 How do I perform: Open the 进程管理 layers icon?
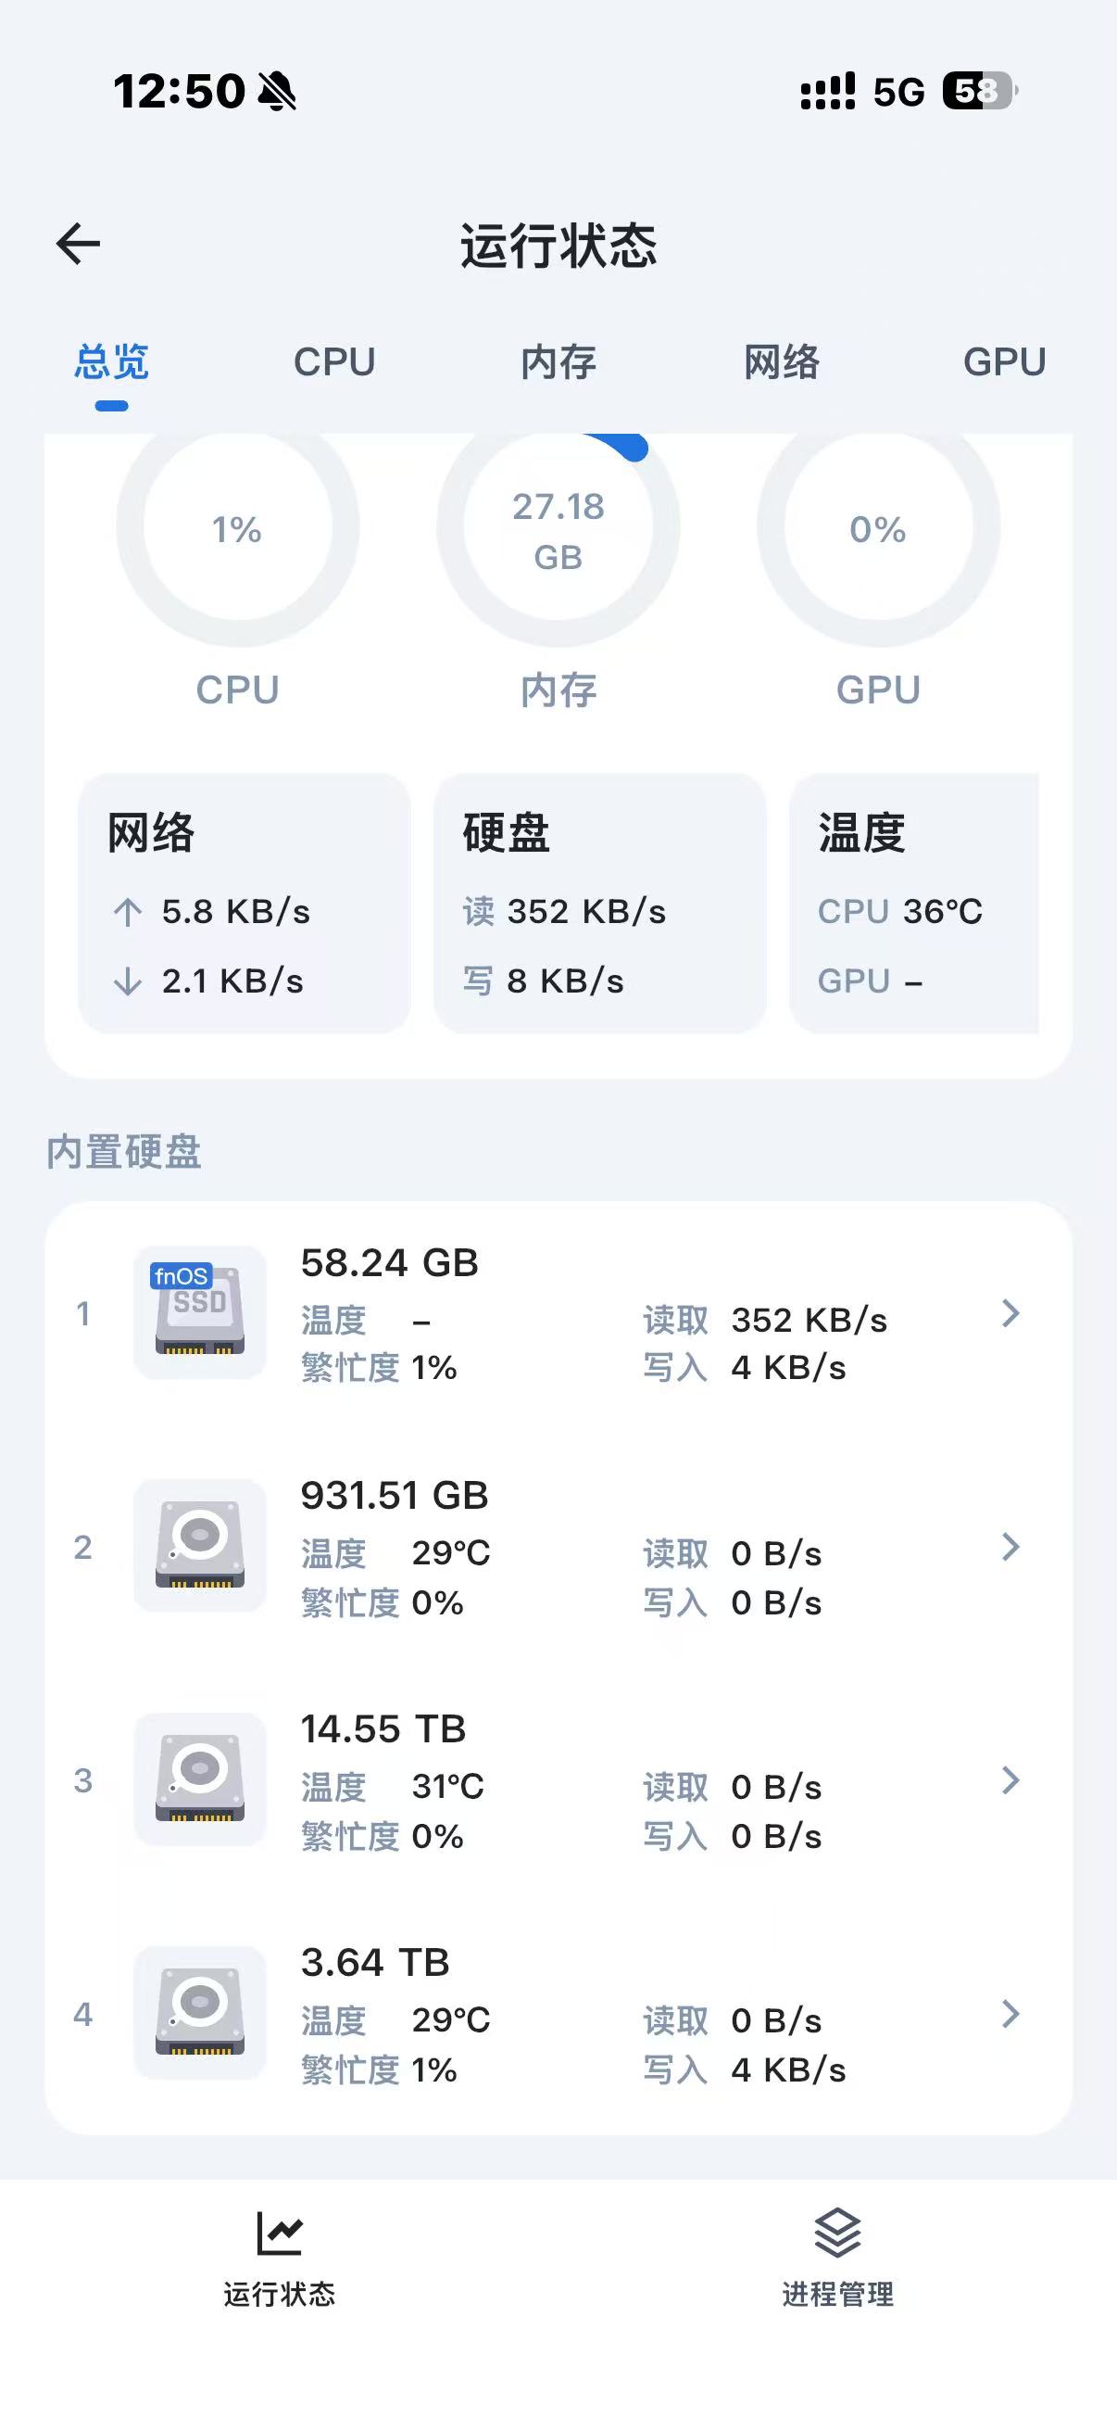click(837, 2233)
